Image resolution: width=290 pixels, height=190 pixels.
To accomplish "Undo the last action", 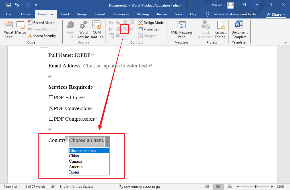I will (17, 5).
